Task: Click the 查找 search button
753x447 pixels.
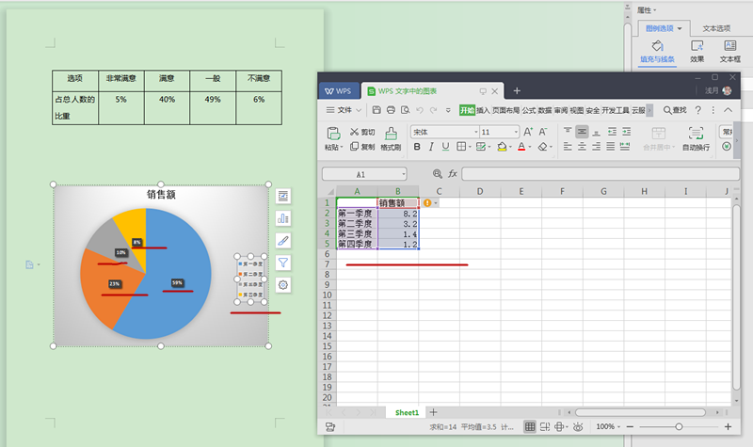Action: coord(675,110)
